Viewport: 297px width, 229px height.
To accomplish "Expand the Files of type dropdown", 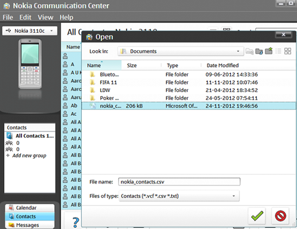I will 179,196.
